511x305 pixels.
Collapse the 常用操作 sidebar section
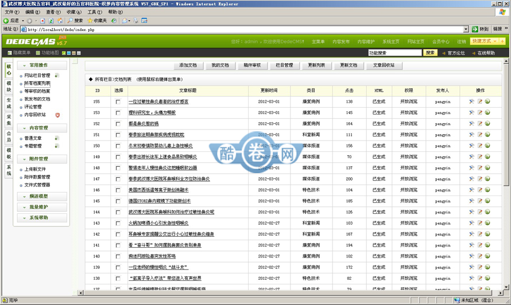coord(42,65)
